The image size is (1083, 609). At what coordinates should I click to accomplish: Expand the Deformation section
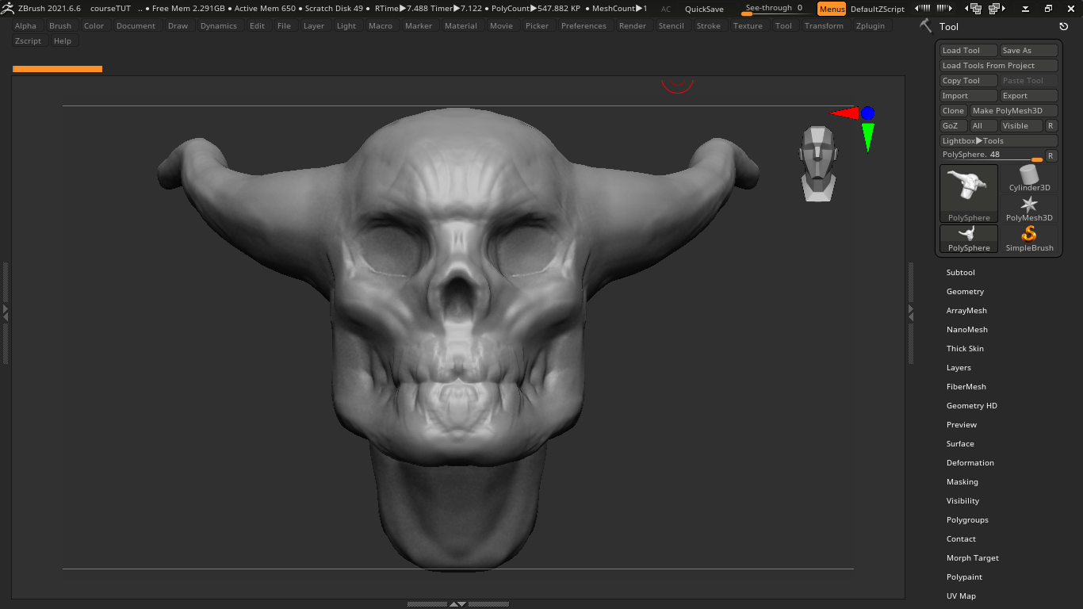click(970, 463)
